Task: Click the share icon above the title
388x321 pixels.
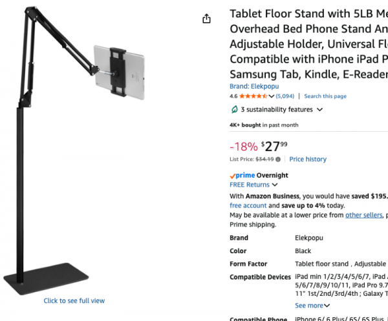Action: pyautogui.click(x=206, y=19)
